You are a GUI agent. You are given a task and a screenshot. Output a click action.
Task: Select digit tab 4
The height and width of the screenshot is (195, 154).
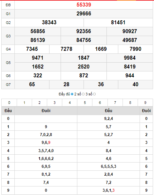pos(69,103)
